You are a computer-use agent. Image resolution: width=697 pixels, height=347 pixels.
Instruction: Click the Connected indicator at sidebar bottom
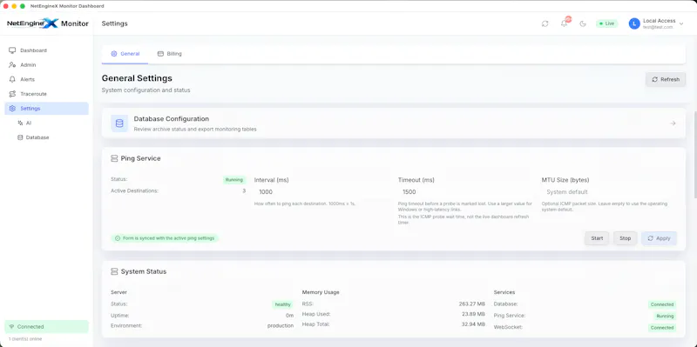pos(47,327)
